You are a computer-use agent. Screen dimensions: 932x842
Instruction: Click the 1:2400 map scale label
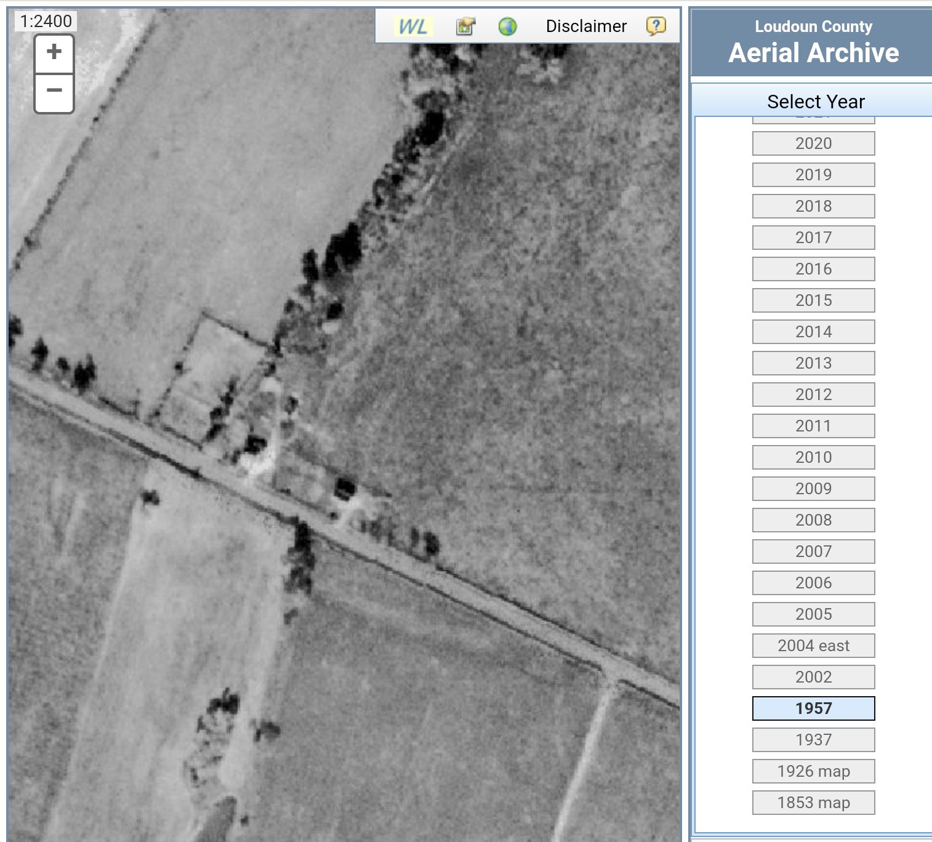click(46, 22)
